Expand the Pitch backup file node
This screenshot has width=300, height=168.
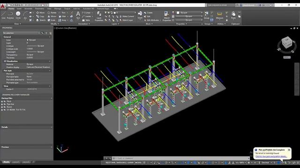2,101
